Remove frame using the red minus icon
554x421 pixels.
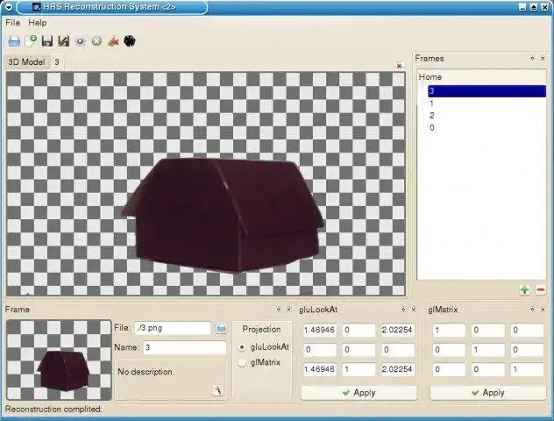(540, 289)
